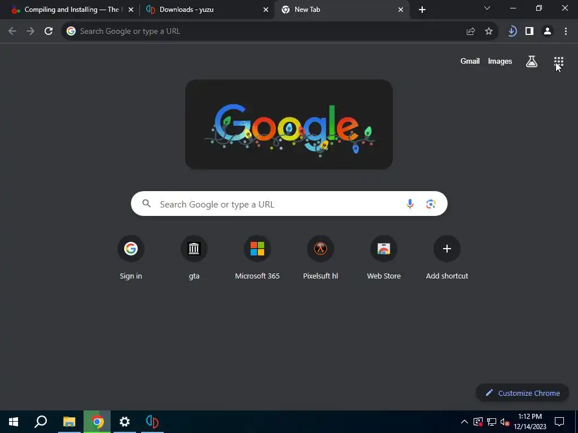Open Gmail link

[x=470, y=61]
